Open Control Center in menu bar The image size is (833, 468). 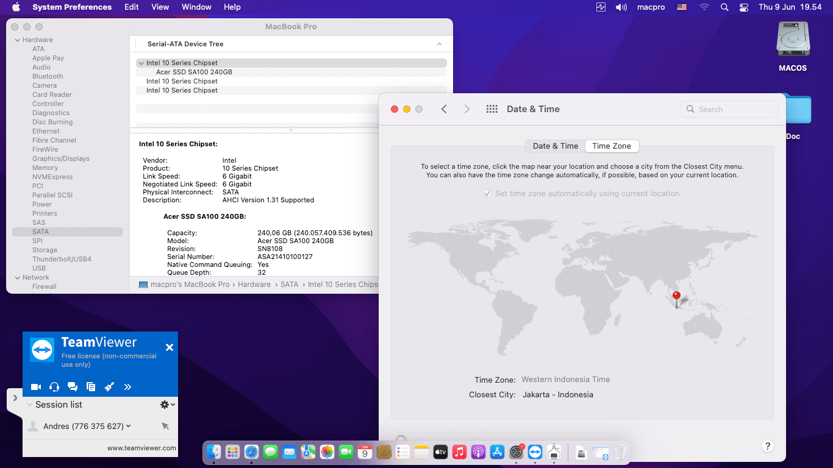click(x=743, y=7)
